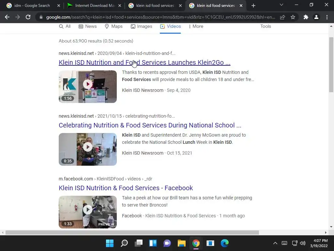Click the scroll right arrow of horizontal scrollbar
The height and width of the screenshot is (251, 334).
(326, 232)
